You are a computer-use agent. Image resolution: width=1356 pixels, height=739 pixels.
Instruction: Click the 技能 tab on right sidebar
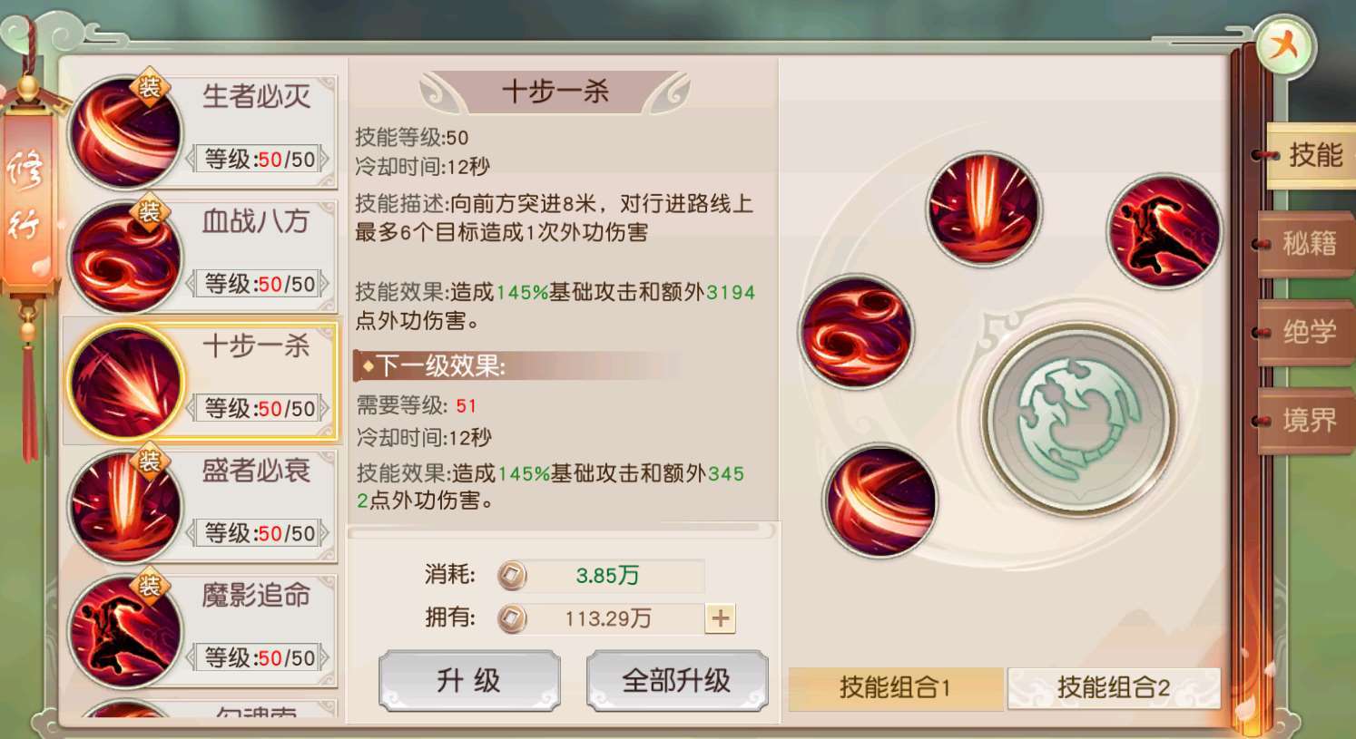point(1308,155)
